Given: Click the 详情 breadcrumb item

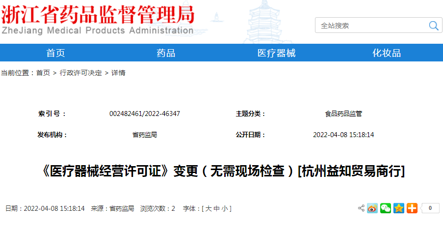Looking at the screenshot, I should [x=118, y=73].
